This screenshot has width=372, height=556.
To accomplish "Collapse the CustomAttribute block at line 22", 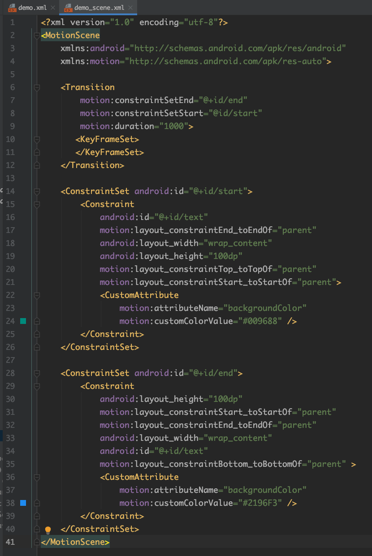I will (37, 295).
